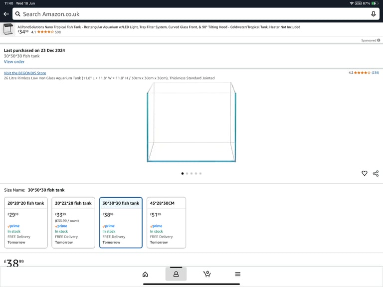This screenshot has width=383, height=287.
Task: Tap the main fish tank product image
Action: click(191, 122)
